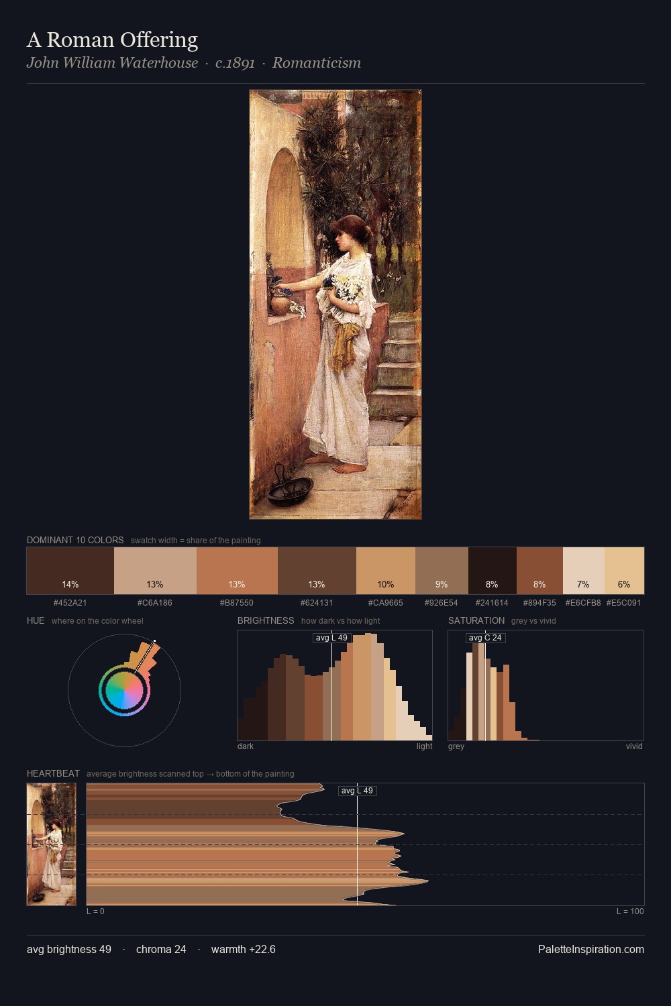Click 'grey vs vivid' caption
Image resolution: width=671 pixels, height=1006 pixels.
pyautogui.click(x=533, y=621)
